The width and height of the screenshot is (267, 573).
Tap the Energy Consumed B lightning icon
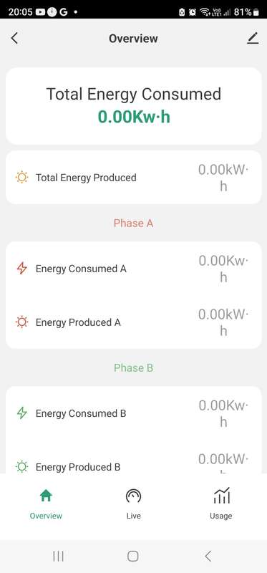pyautogui.click(x=22, y=413)
